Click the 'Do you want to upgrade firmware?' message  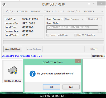click(x=55, y=74)
